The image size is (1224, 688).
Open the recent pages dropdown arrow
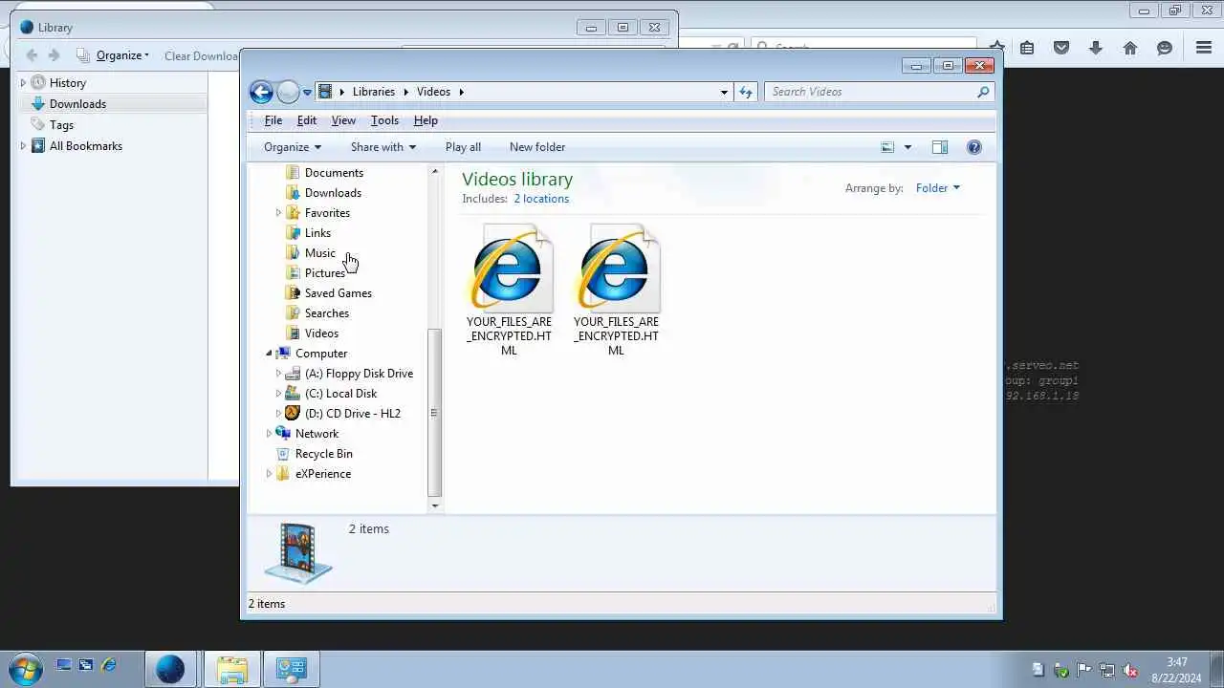click(307, 93)
